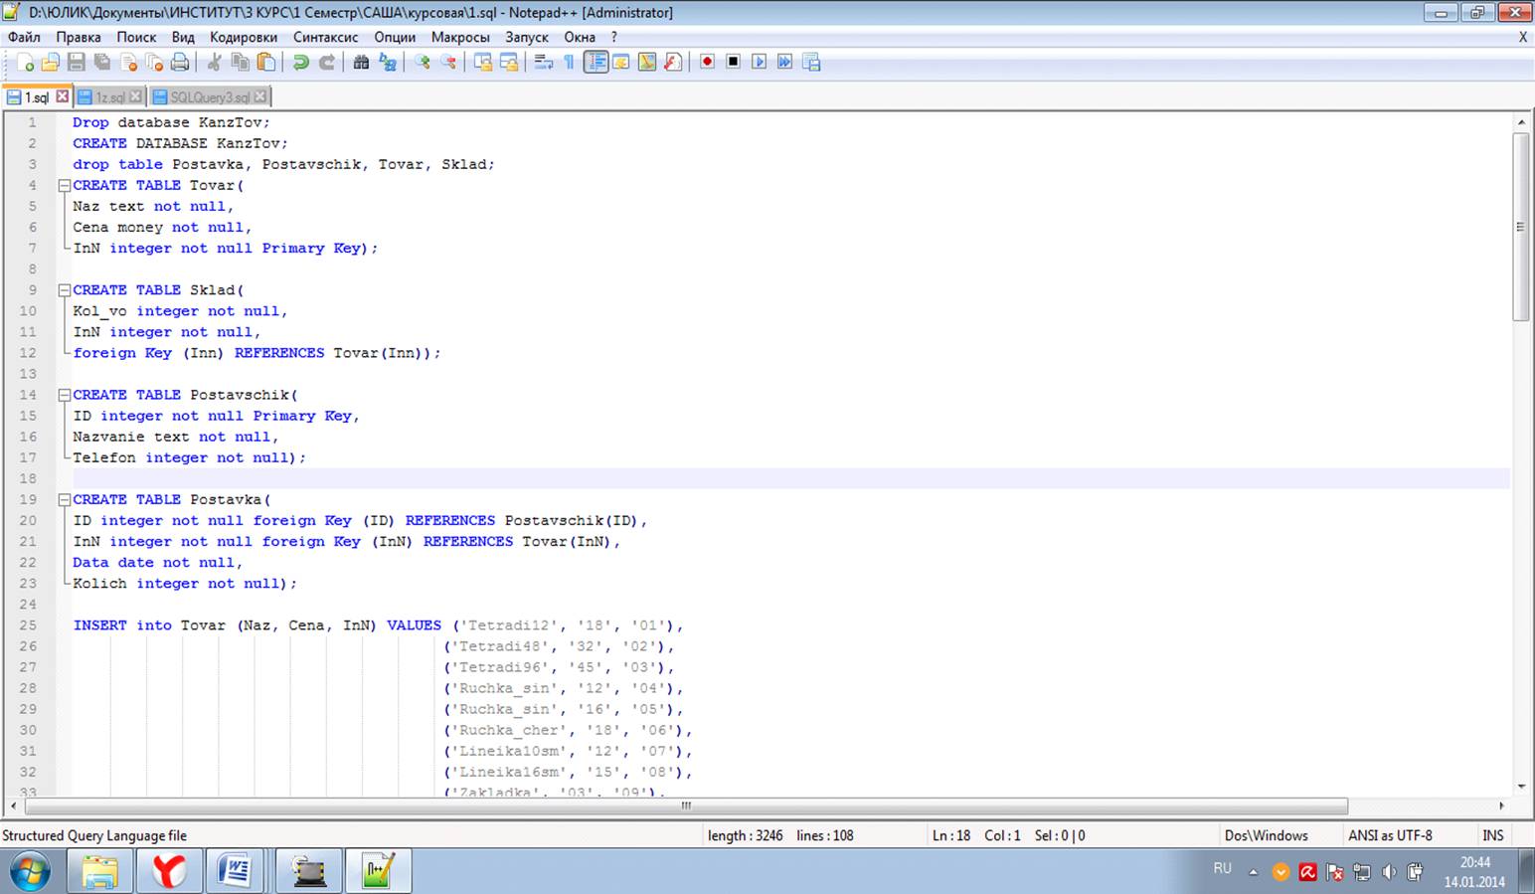Start macro recording with the red record icon
This screenshot has height=894, width=1535.
(707, 63)
